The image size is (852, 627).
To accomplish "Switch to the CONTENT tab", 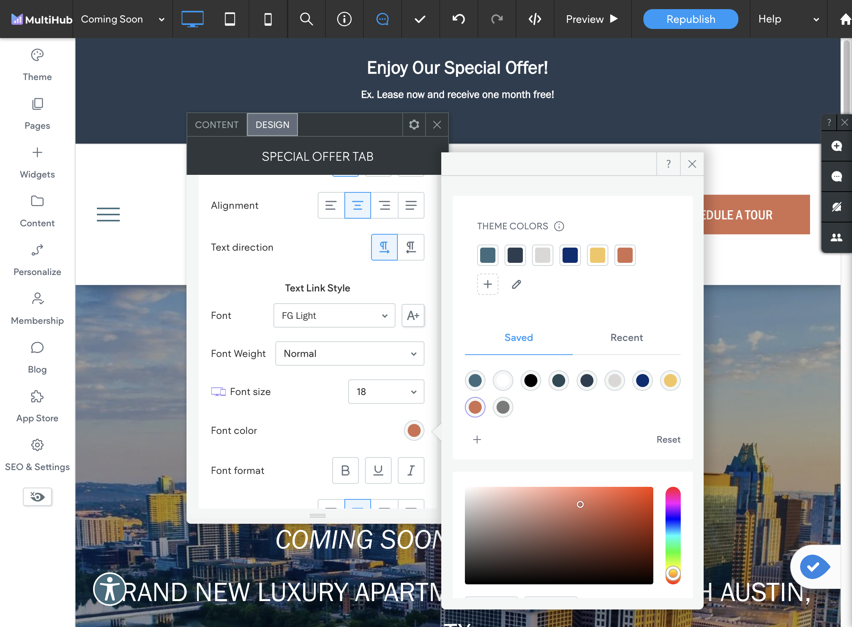I will click(217, 125).
